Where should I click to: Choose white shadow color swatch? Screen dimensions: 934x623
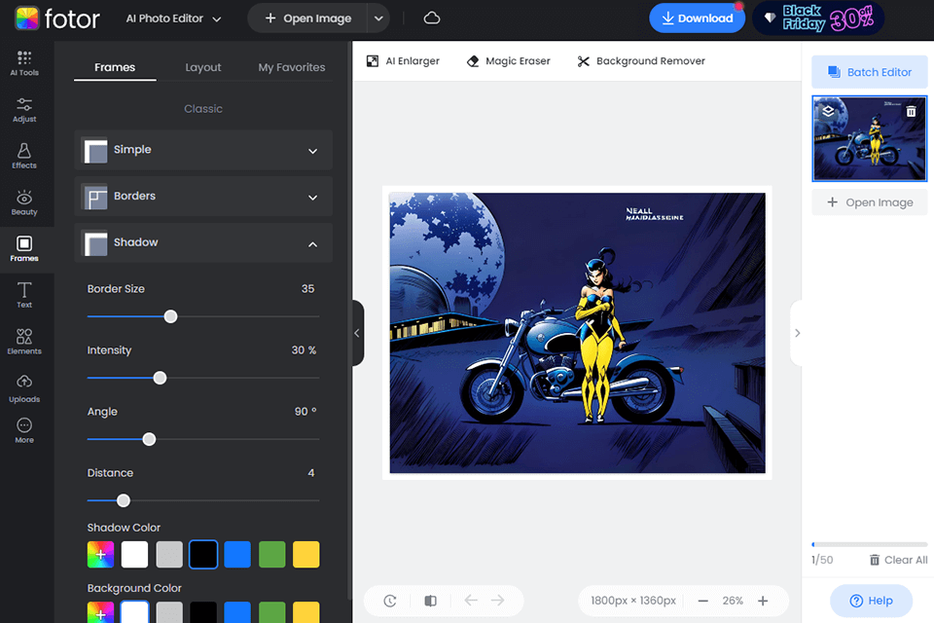click(x=134, y=555)
